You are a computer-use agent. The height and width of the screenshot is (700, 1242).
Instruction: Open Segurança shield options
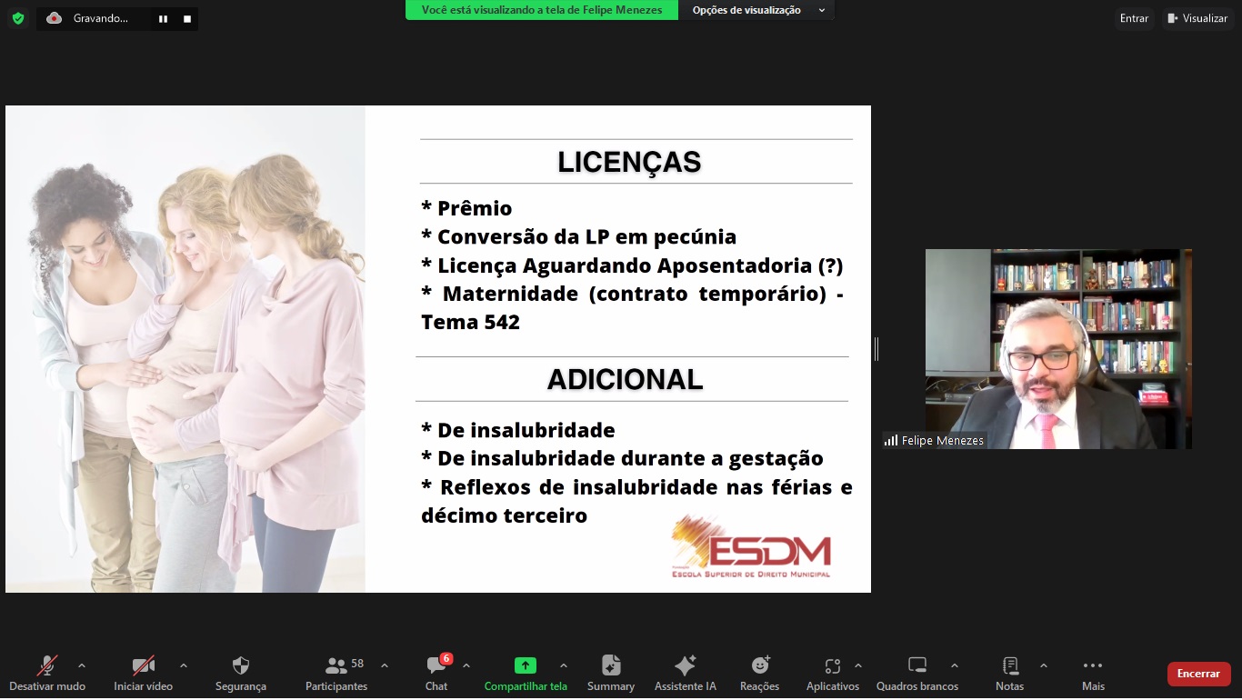[241, 674]
